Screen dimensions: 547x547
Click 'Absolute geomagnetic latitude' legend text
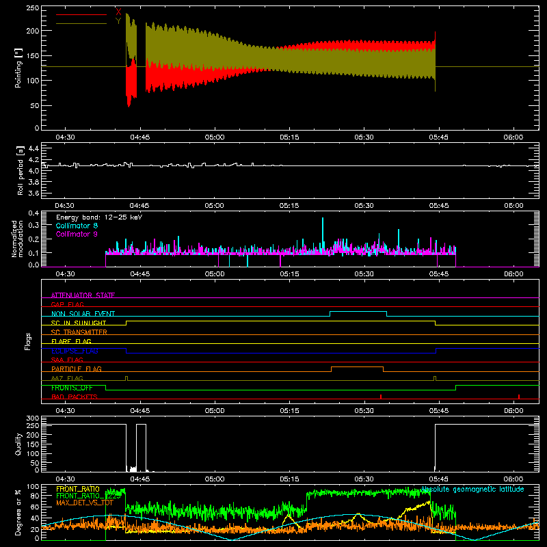point(472,489)
